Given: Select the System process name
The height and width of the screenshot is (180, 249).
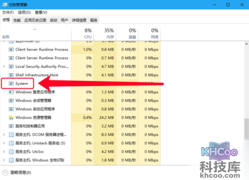Looking at the screenshot, I should coord(22,84).
